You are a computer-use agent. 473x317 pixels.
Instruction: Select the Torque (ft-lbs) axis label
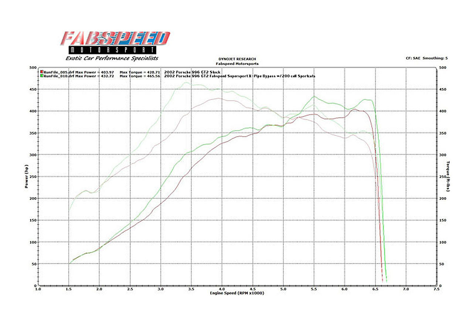(447, 176)
